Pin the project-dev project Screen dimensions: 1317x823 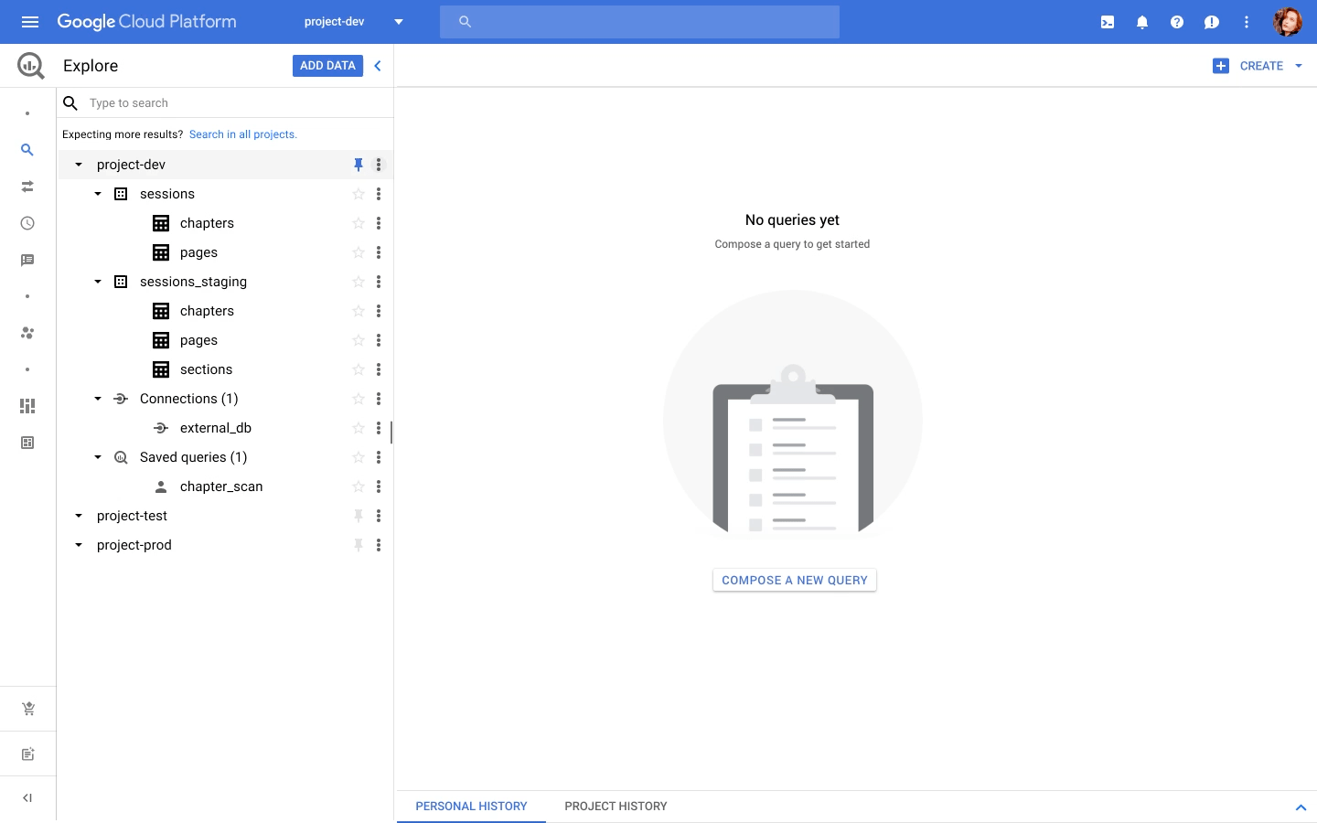(358, 165)
